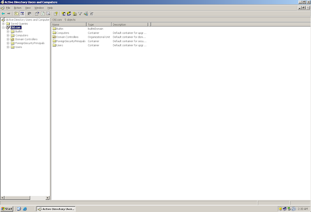
Task: Click Active Directory taskbar button
Action: coord(56,209)
